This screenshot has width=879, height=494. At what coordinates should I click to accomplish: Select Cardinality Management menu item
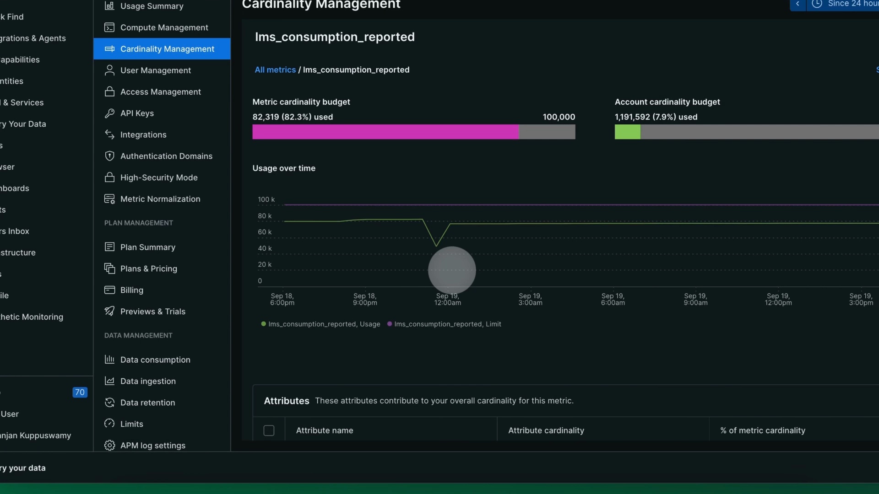tap(162, 49)
